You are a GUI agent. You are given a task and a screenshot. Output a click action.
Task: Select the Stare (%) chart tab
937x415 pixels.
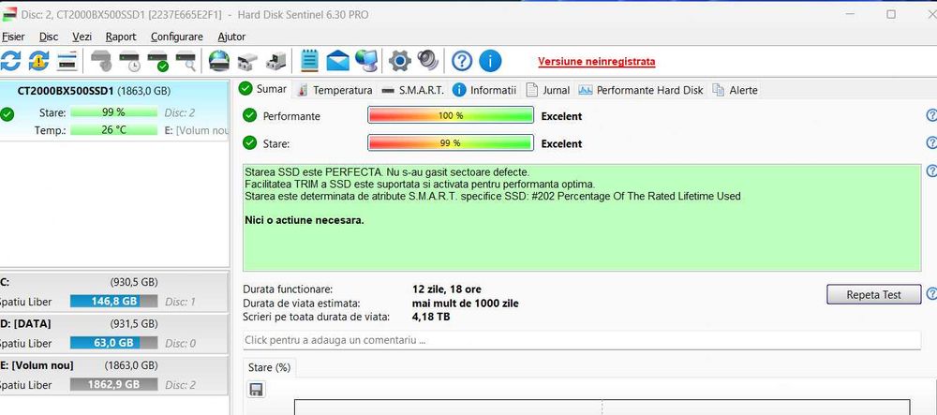(270, 367)
